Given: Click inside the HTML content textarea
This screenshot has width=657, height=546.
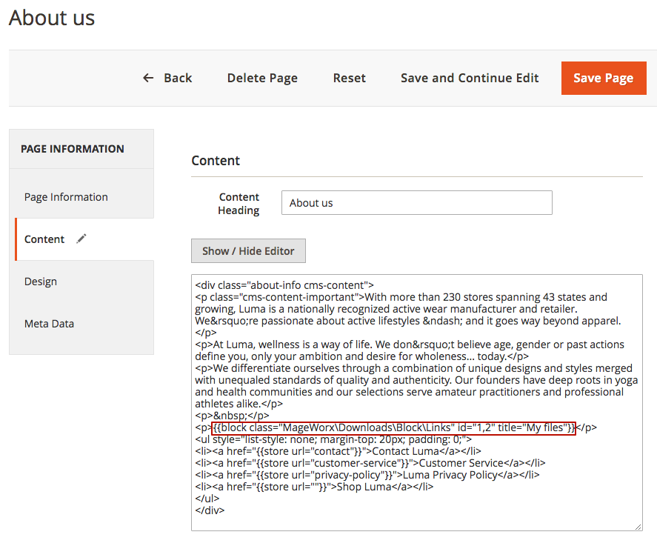Looking at the screenshot, I should 416,402.
